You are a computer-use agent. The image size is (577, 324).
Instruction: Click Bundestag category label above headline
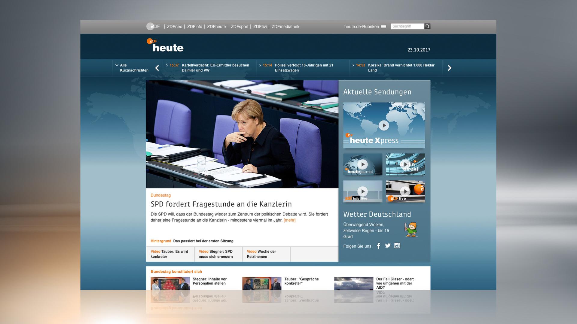pyautogui.click(x=161, y=195)
